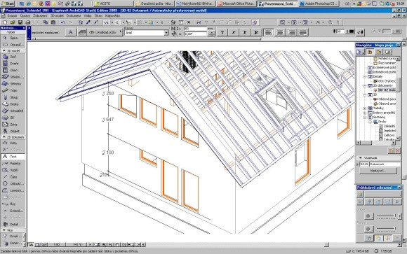Click the Nastavení... button in Navigator

tap(378, 171)
